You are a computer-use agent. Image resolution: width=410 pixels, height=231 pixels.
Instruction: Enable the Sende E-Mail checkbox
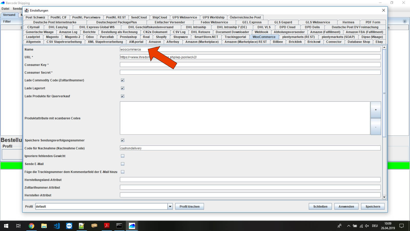coord(122,164)
